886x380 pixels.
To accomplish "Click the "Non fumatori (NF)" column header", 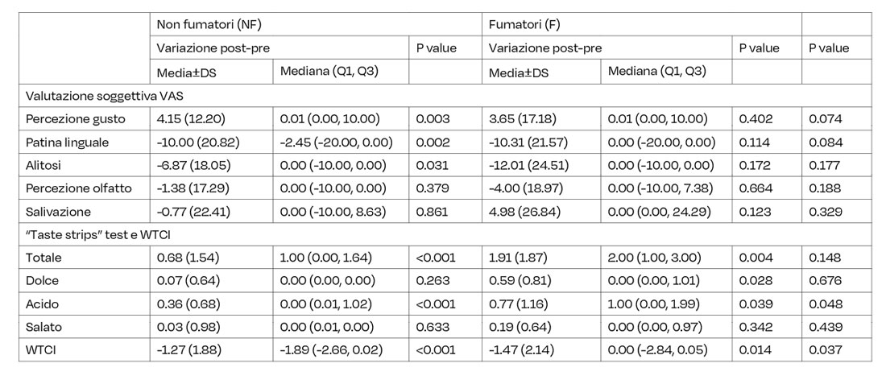I will pos(205,26).
